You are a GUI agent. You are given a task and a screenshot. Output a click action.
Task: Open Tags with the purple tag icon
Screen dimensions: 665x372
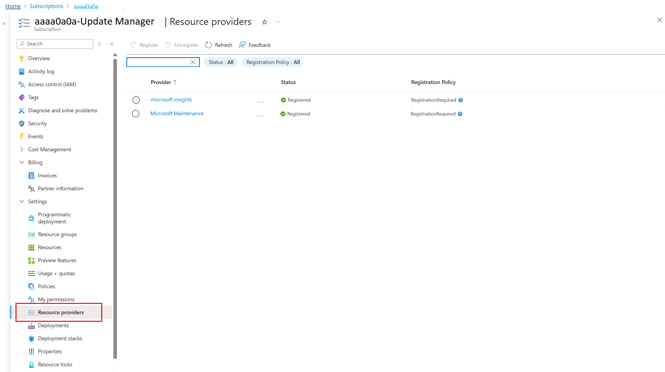coord(22,97)
